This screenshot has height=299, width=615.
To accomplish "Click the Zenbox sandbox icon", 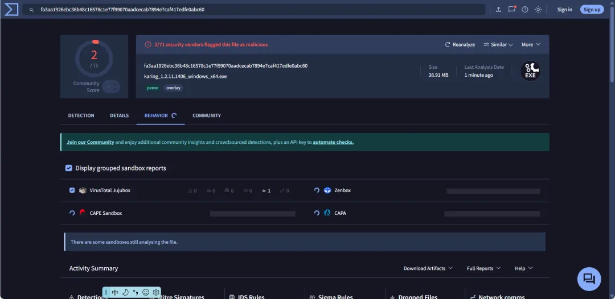I will [x=327, y=190].
